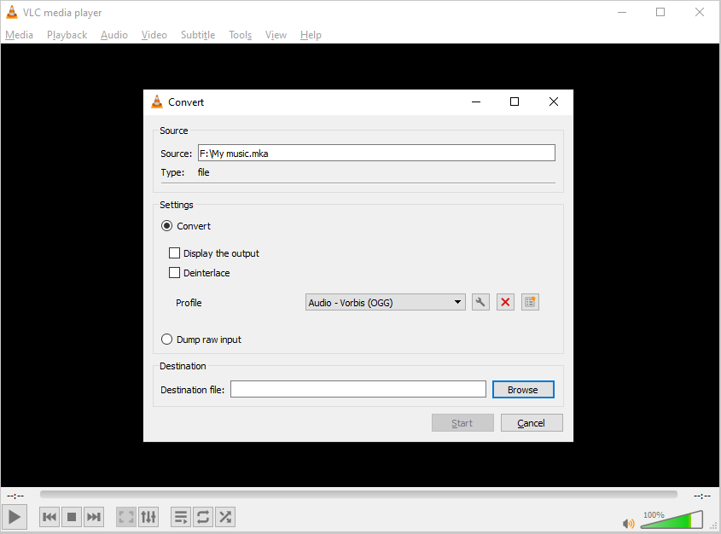The image size is (721, 534).
Task: Delete selected profile red X icon
Action: [505, 302]
